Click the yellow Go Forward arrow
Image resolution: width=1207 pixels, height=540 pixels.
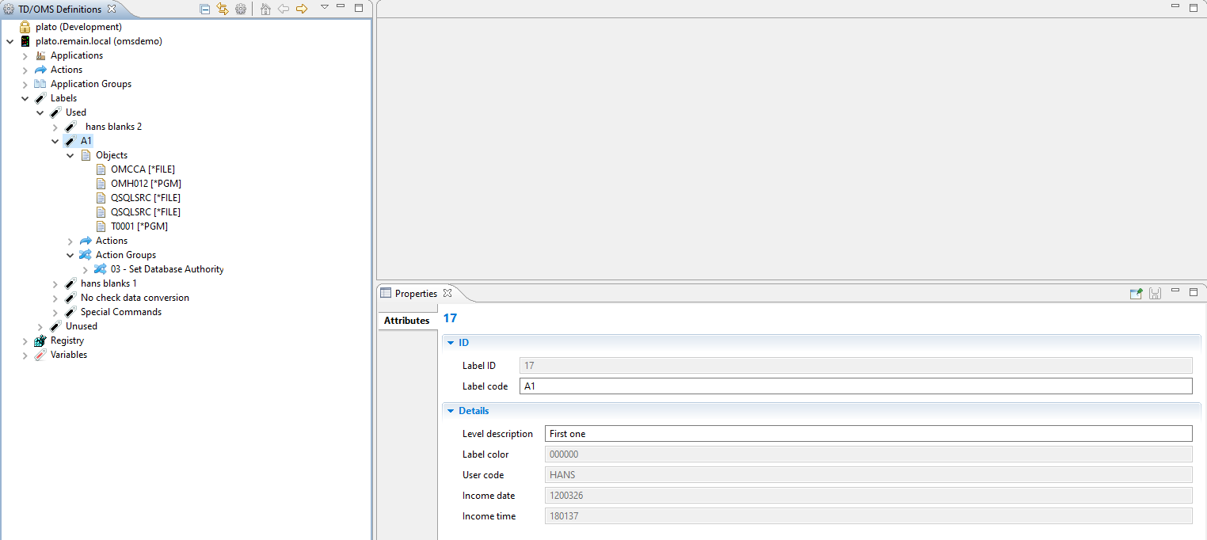coord(302,9)
